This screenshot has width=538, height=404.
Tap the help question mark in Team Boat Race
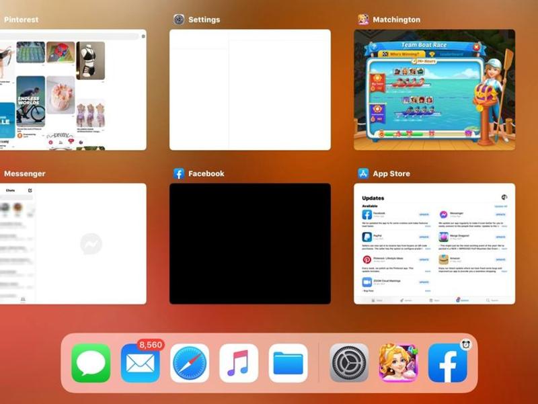374,47
